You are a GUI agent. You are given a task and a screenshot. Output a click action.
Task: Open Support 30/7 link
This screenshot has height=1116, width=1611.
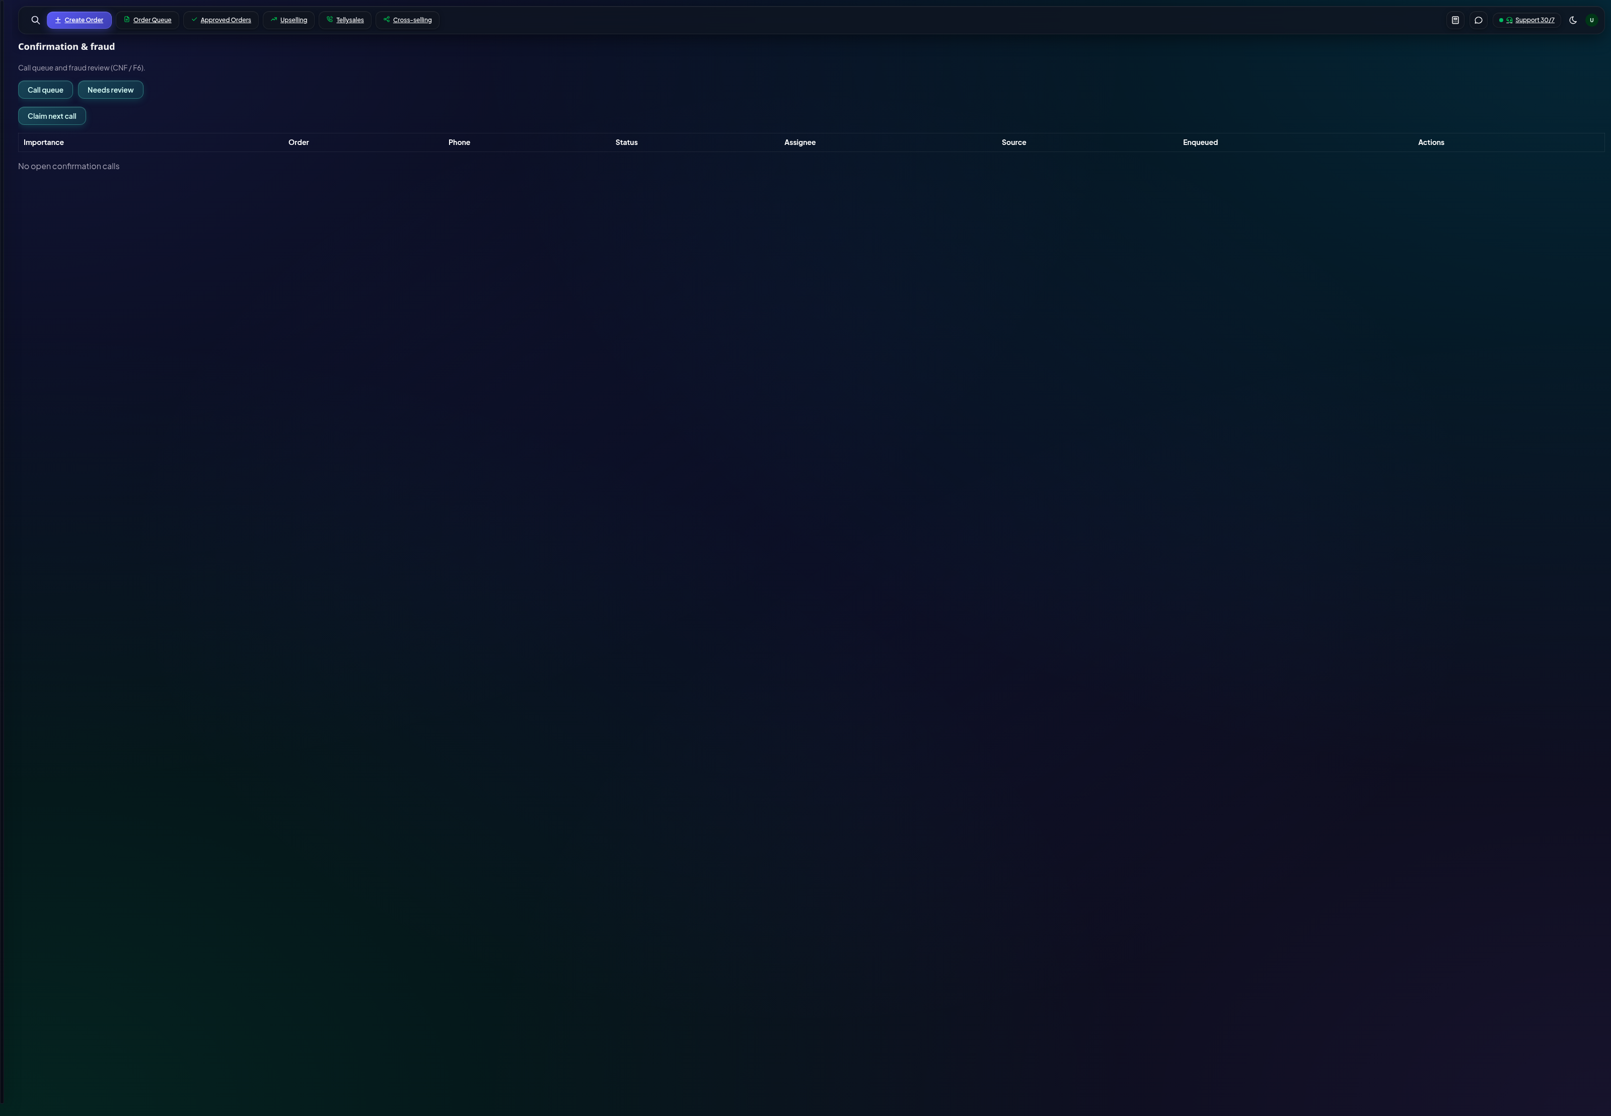[1526, 20]
